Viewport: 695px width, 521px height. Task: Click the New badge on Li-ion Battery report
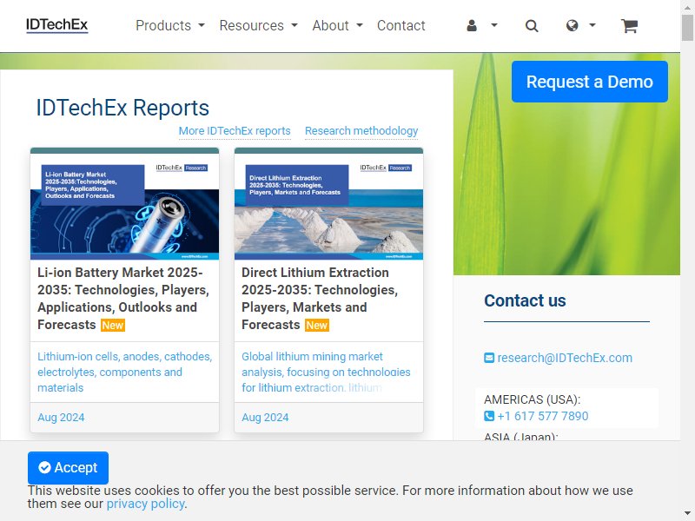click(x=113, y=326)
